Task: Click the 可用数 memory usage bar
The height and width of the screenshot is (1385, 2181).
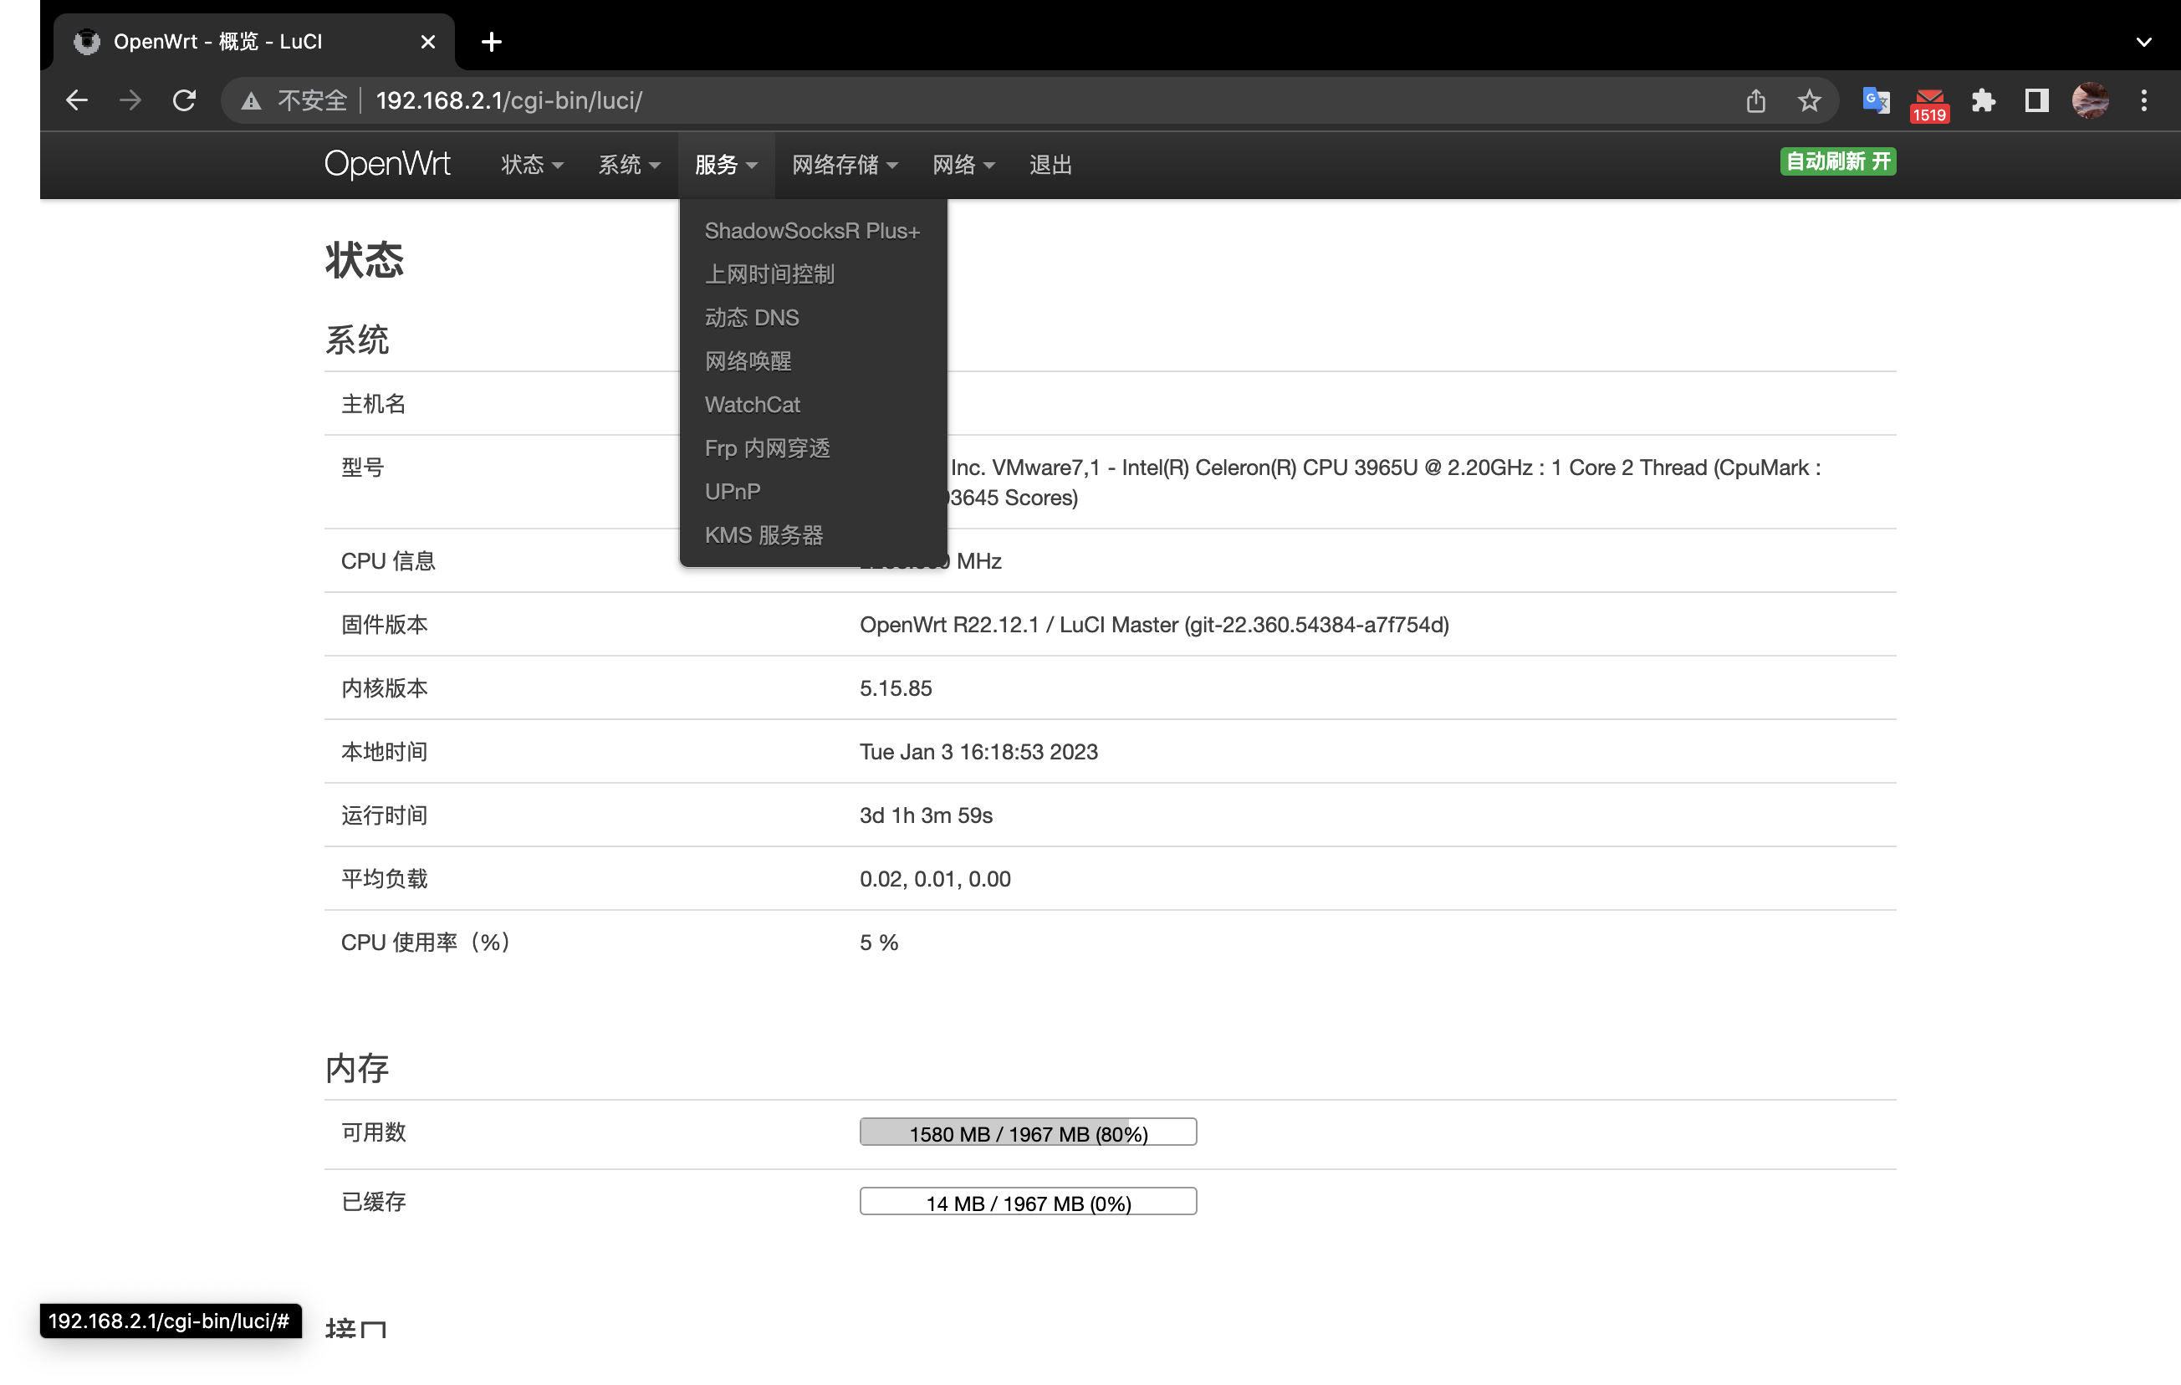Action: tap(1028, 1132)
